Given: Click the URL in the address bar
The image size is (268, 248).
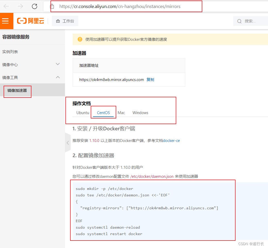Looking at the screenshot, I should click(120, 6).
